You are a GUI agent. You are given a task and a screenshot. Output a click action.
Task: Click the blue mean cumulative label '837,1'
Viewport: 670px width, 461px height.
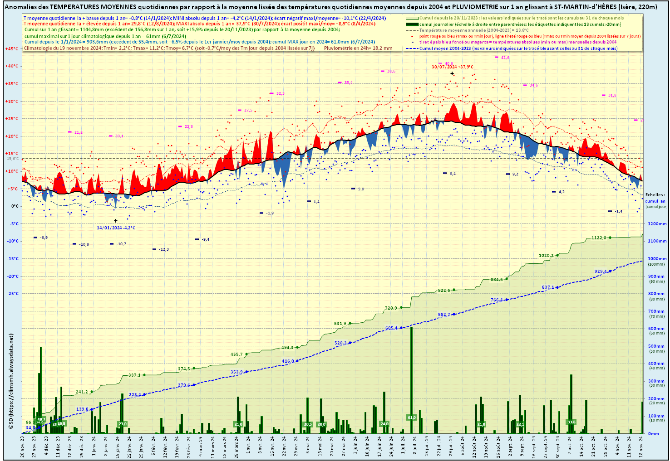point(548,287)
